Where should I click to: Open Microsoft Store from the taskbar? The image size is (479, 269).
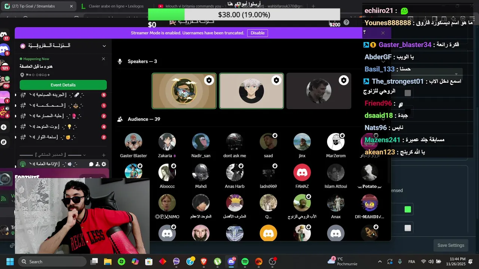click(149, 262)
